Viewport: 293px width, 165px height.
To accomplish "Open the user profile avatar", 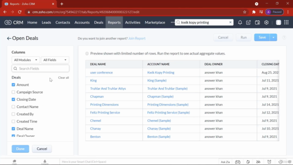I will click(x=278, y=22).
